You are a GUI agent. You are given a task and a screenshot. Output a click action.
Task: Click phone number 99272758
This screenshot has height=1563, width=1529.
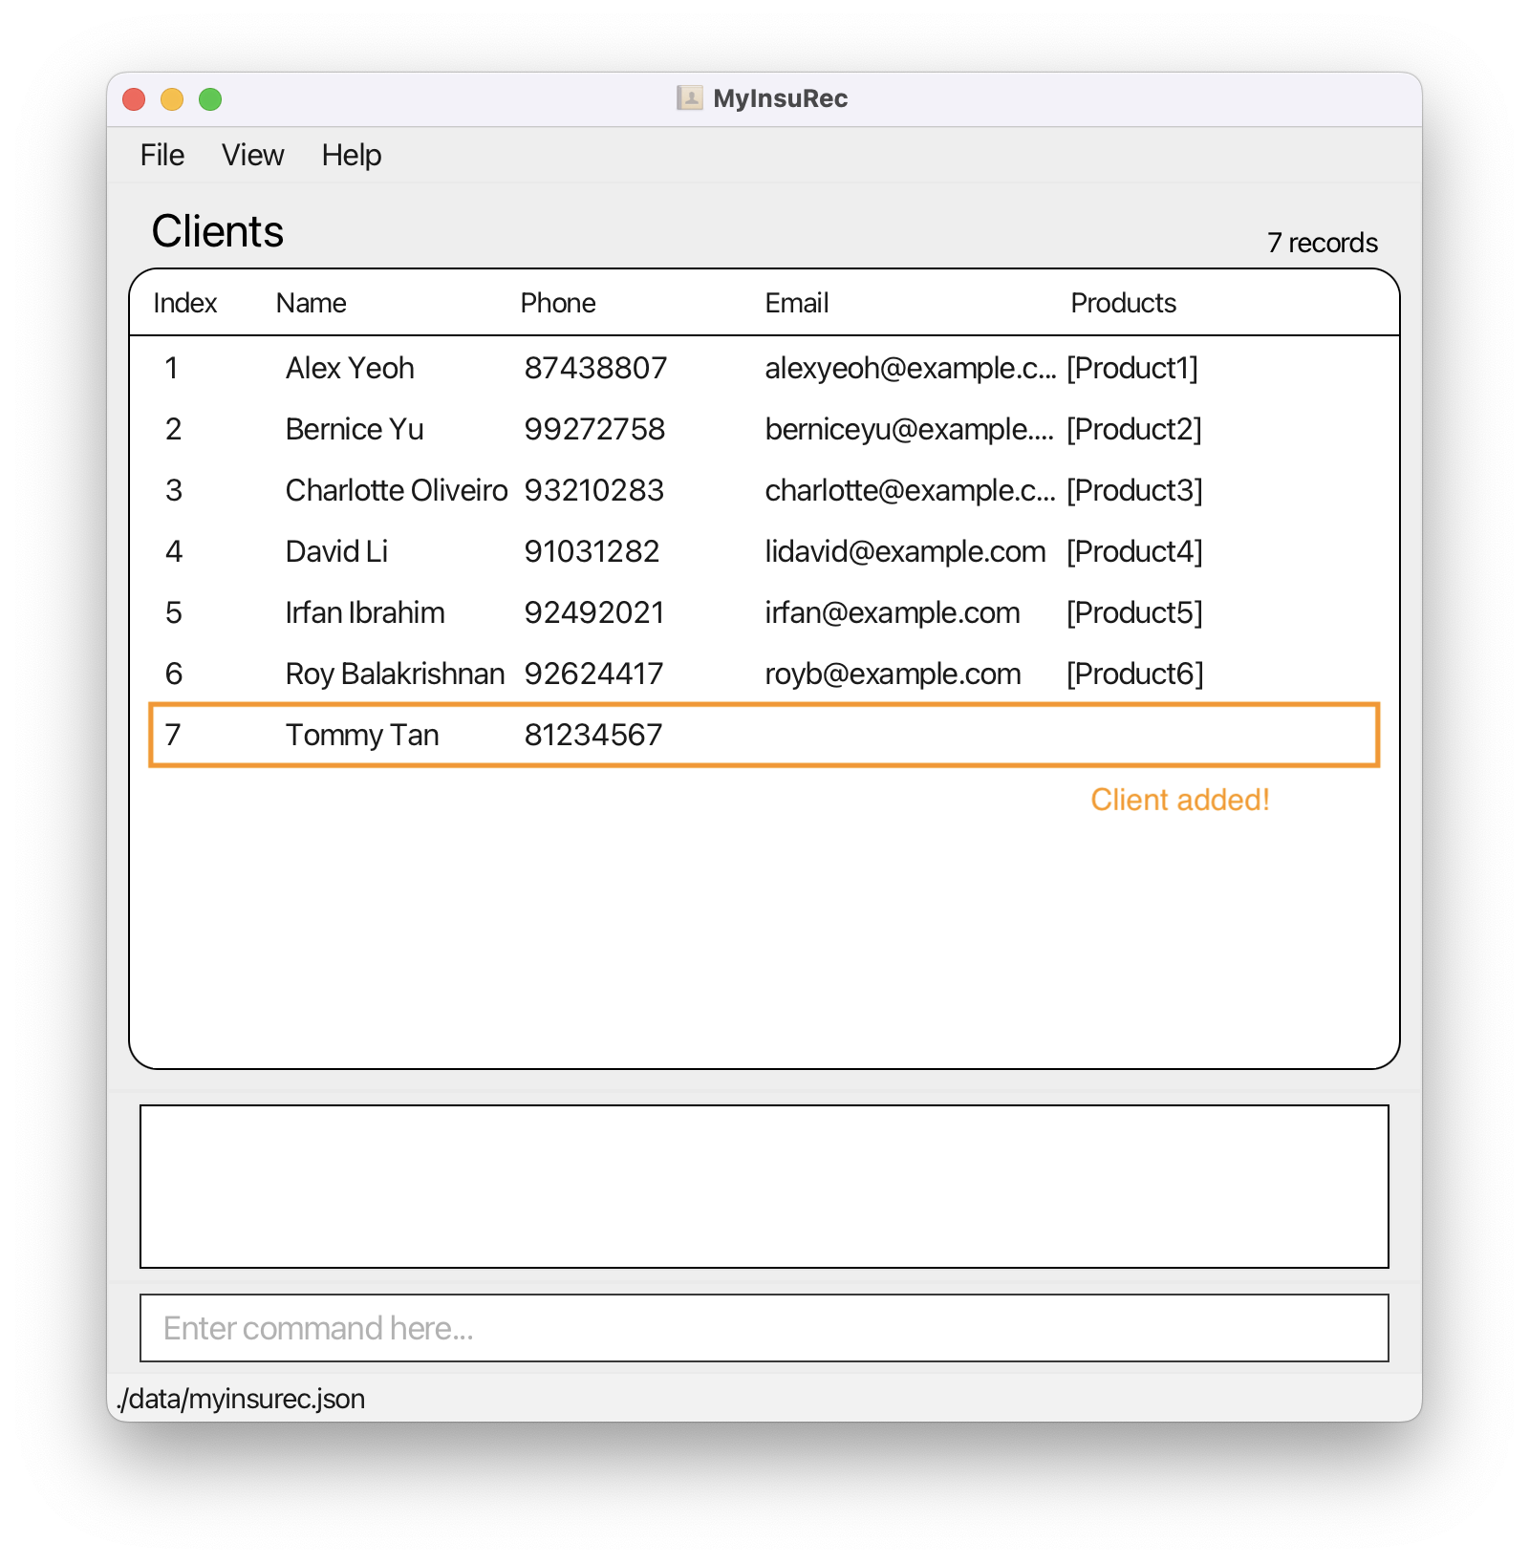coord(594,429)
